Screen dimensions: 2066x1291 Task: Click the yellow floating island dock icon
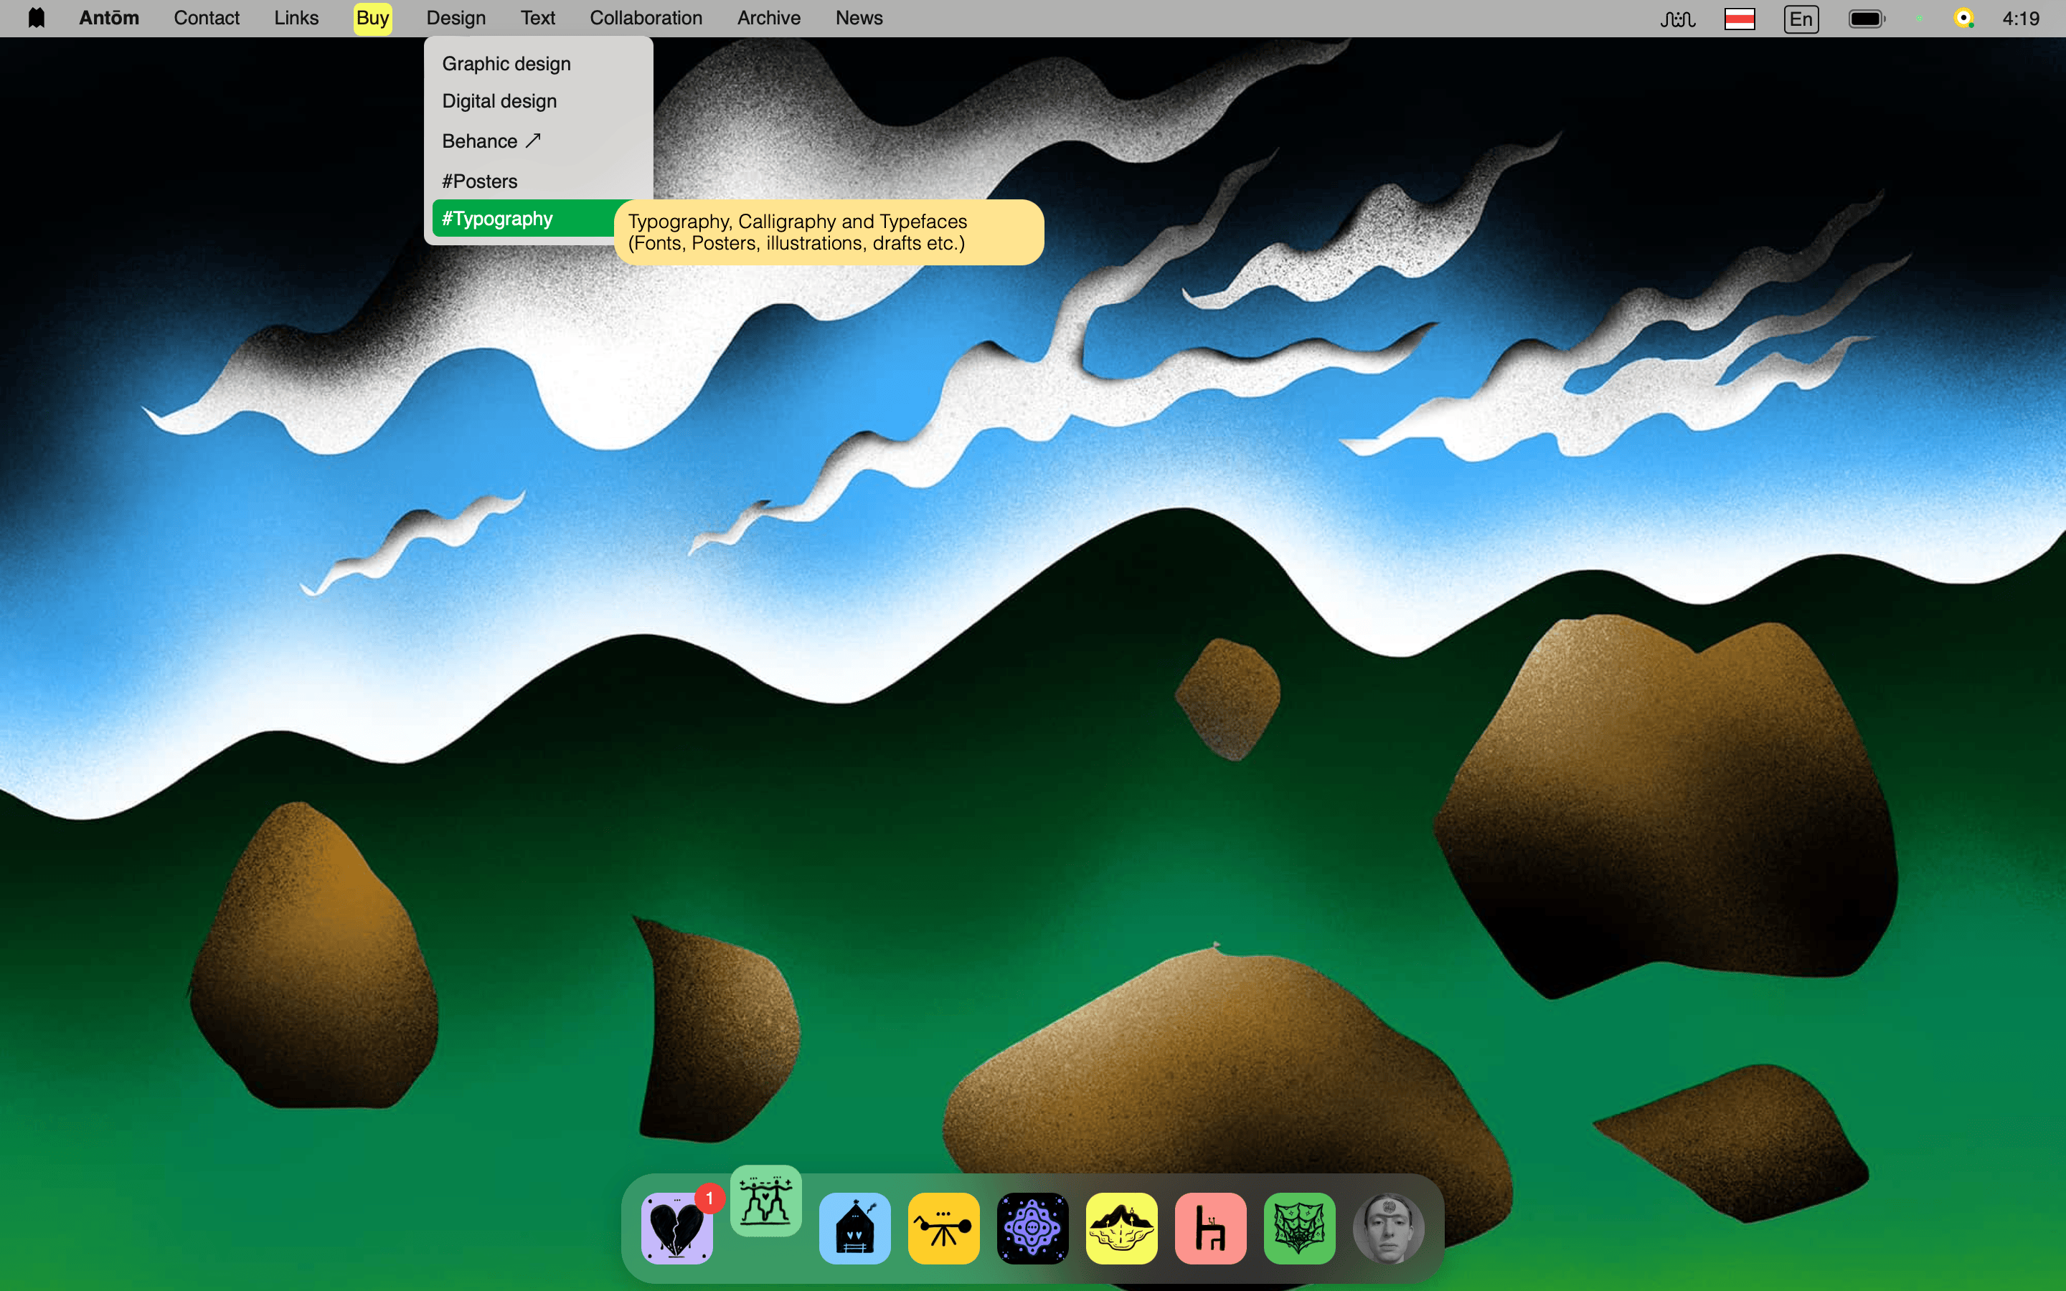tap(1121, 1228)
